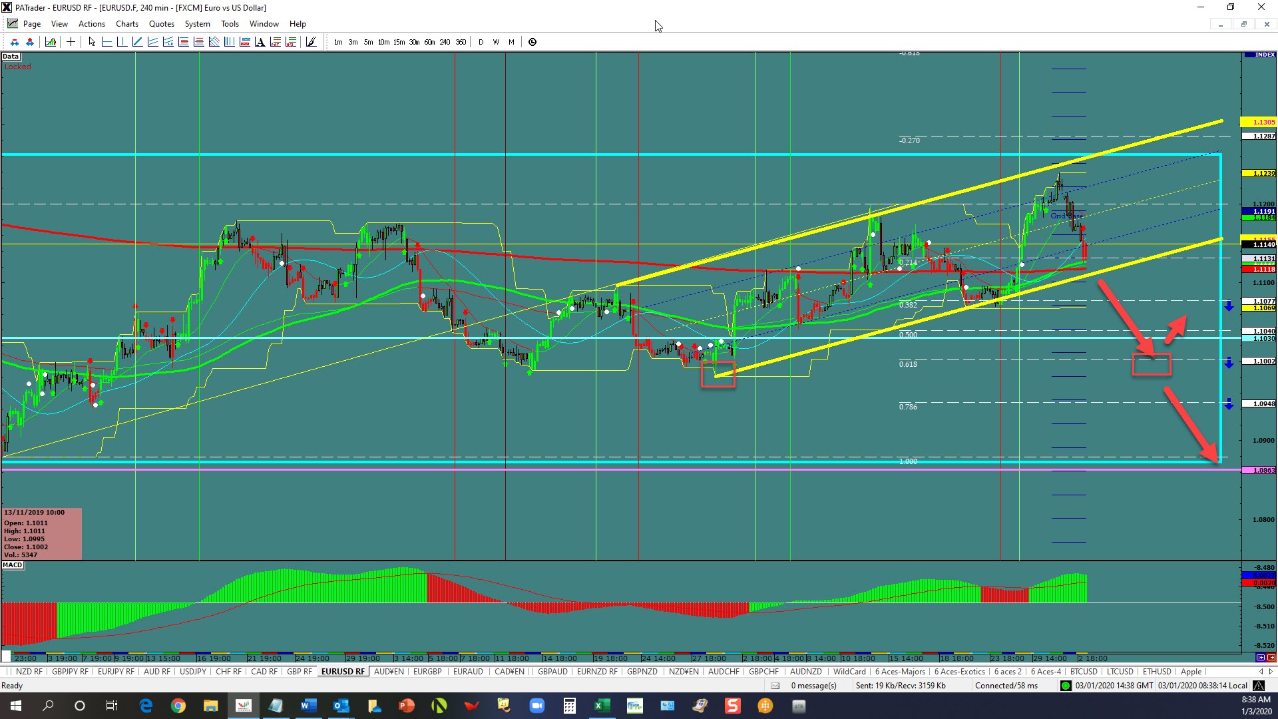This screenshot has width=1278, height=719.
Task: Open the Actions menu
Action: [92, 24]
